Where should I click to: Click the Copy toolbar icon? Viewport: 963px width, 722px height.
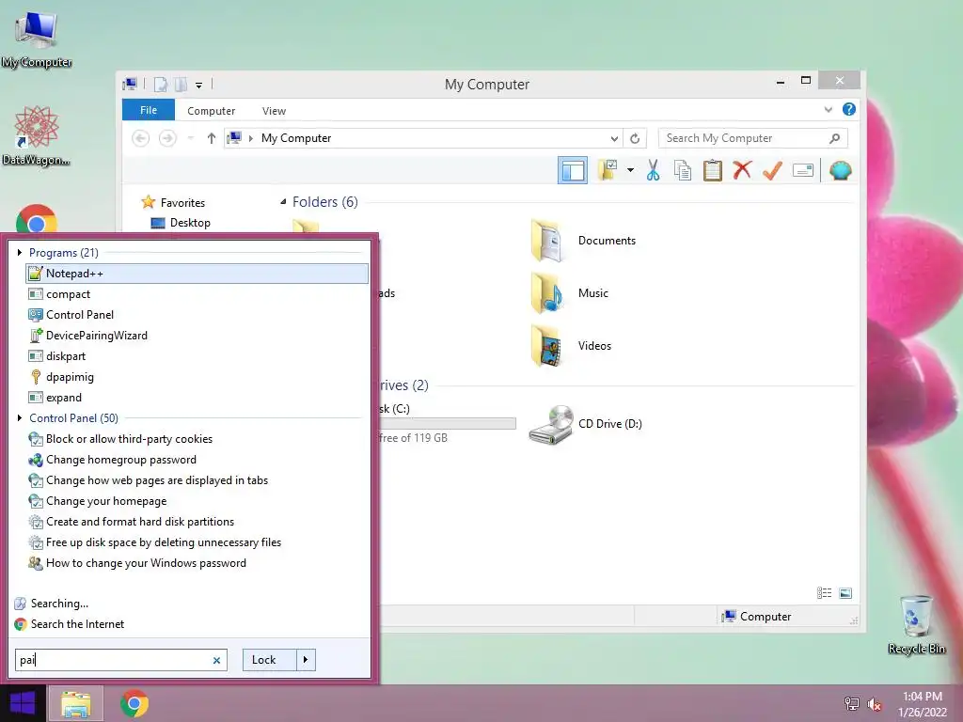[683, 170]
